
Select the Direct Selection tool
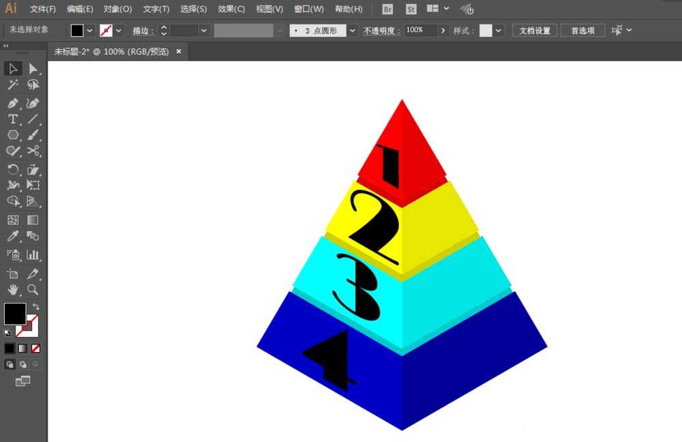(x=33, y=69)
